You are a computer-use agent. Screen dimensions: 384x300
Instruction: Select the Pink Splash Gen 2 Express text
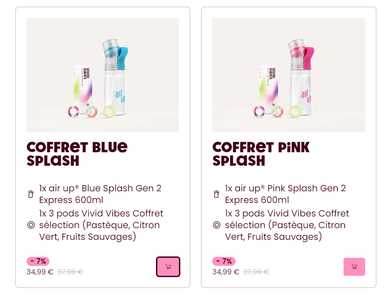286,194
